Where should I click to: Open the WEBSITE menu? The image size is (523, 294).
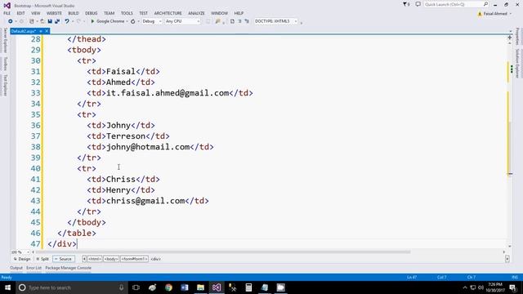54,13
